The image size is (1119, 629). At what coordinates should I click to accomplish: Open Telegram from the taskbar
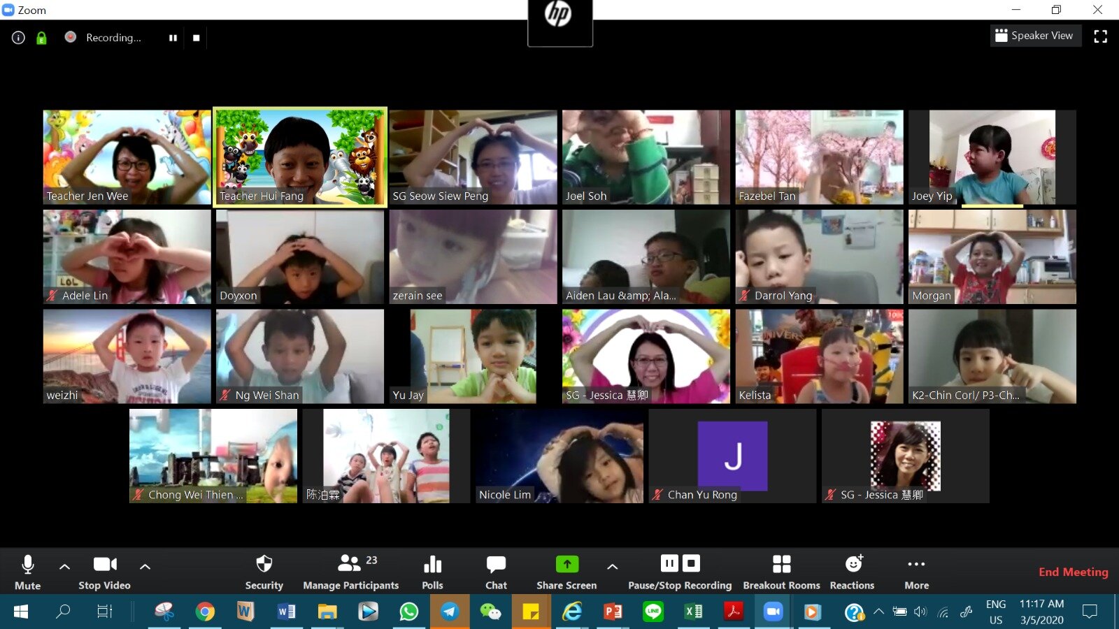tap(450, 612)
